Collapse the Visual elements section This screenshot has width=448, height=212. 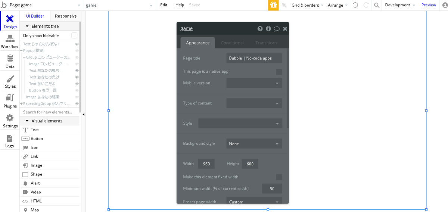coord(27,121)
